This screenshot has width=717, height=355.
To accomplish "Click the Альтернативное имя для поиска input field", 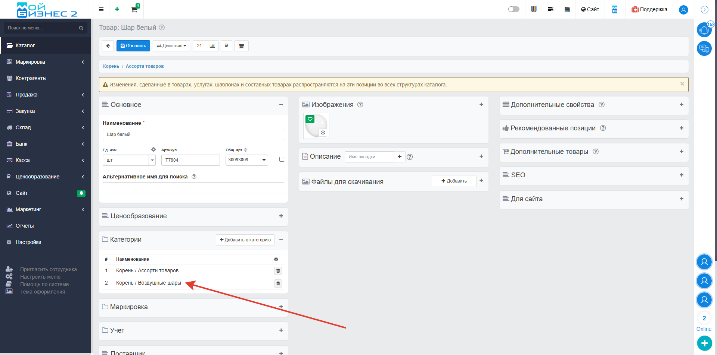I will point(193,188).
